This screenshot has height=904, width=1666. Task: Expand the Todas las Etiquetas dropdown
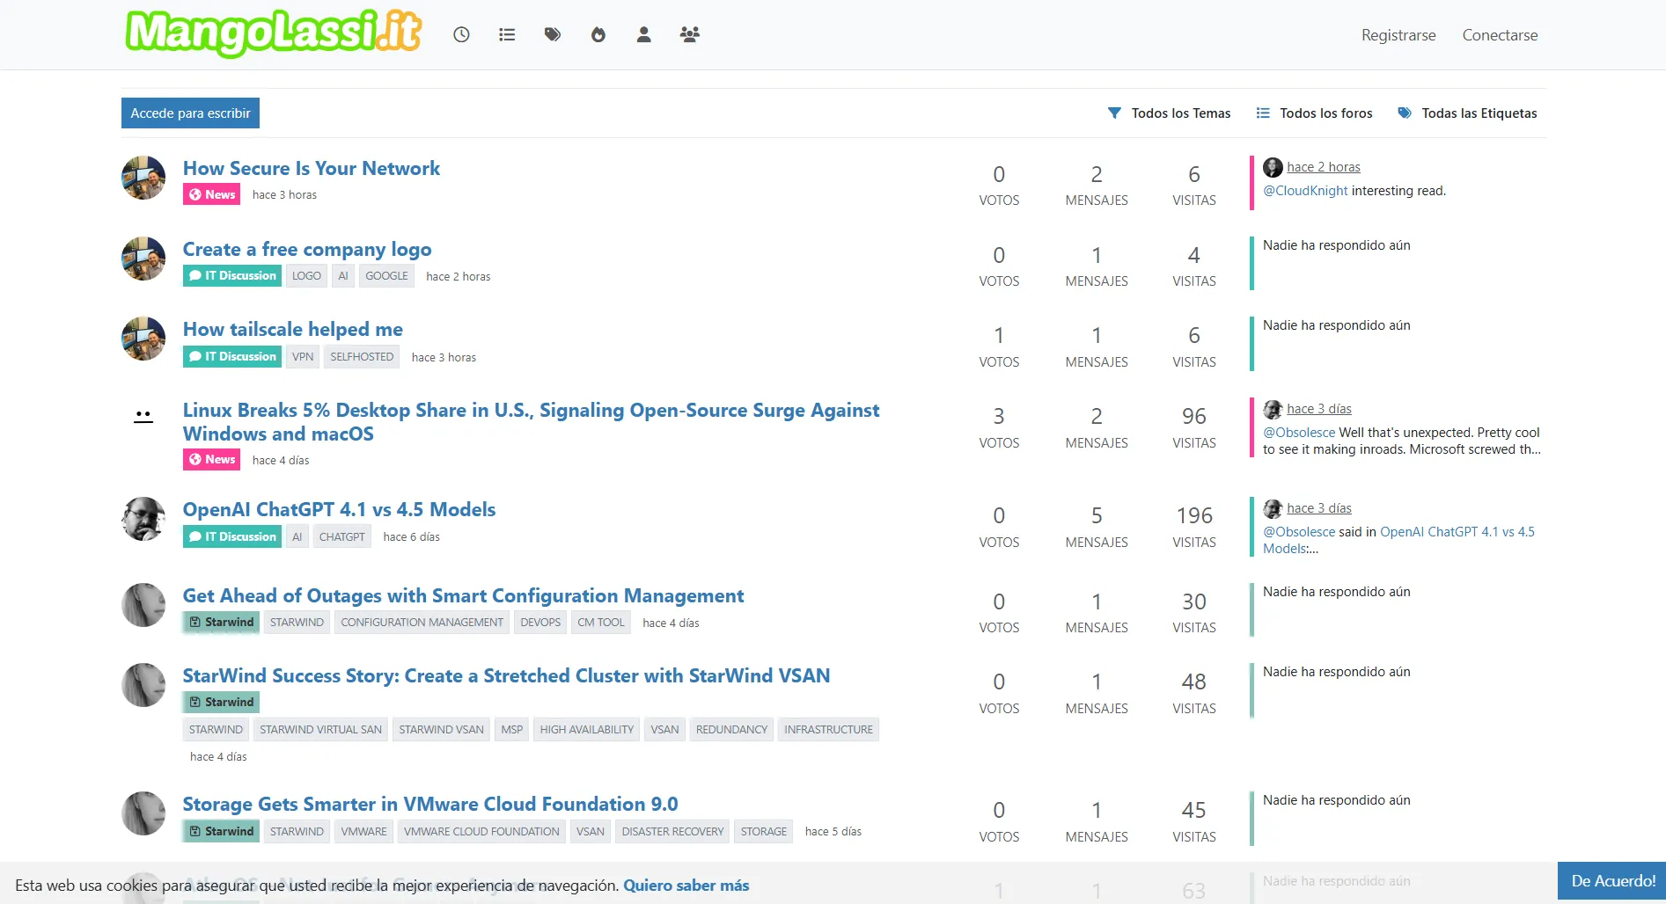pyautogui.click(x=1468, y=113)
